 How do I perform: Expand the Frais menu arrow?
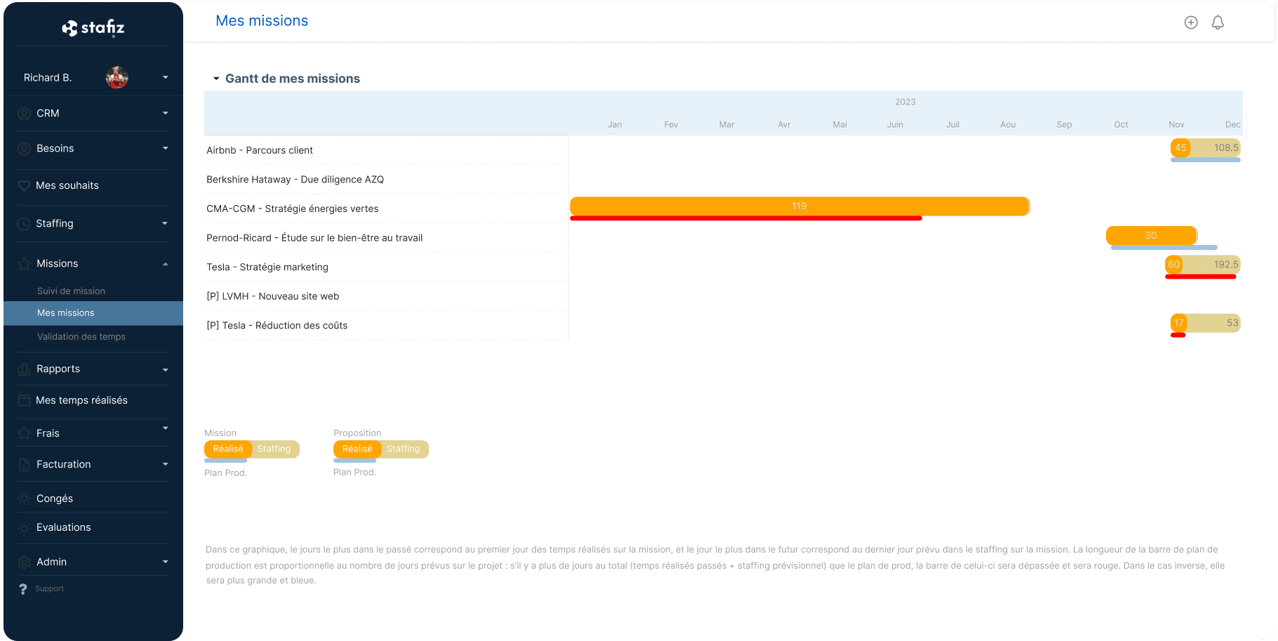pyautogui.click(x=166, y=428)
